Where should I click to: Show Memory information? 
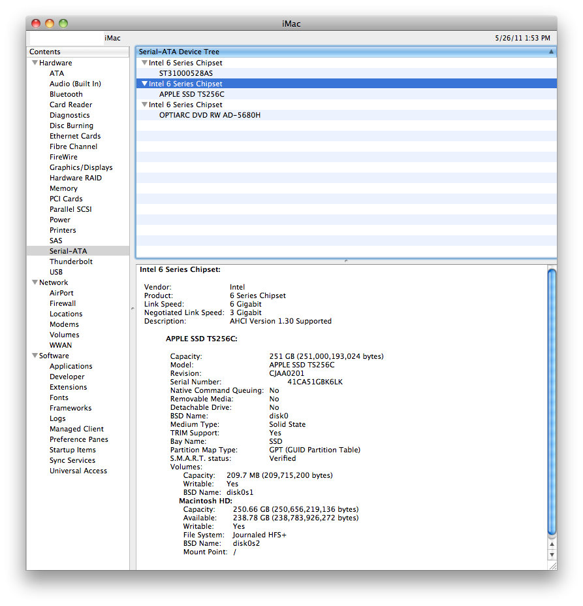pyautogui.click(x=64, y=188)
